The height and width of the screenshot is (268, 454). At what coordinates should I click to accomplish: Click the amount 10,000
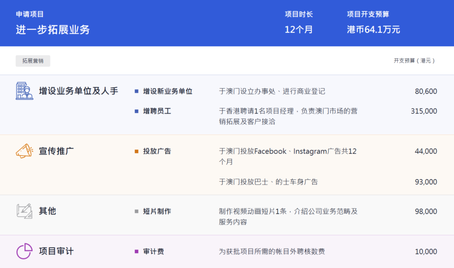(426, 252)
